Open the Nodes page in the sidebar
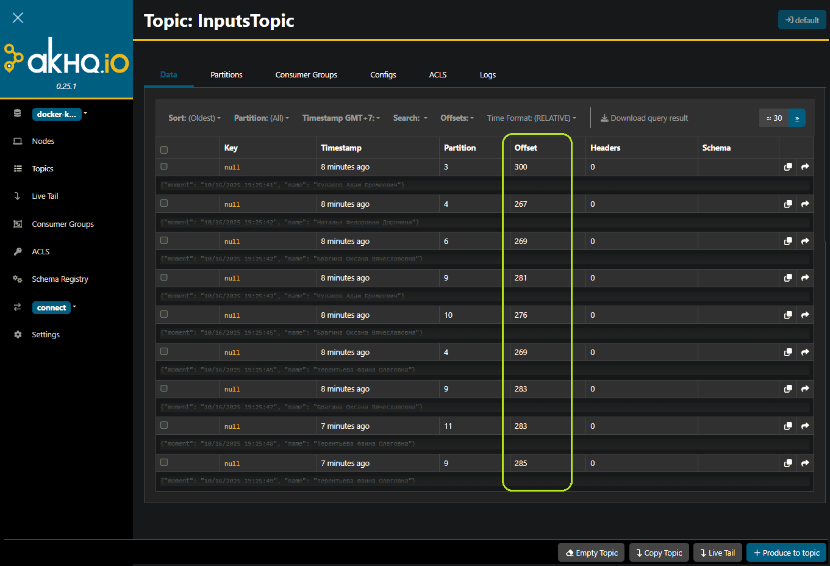The image size is (830, 566). [43, 141]
